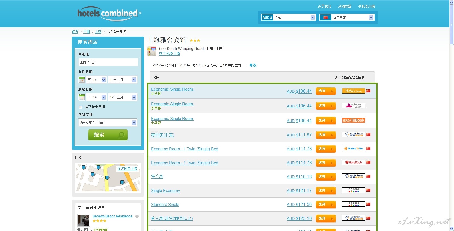Click 选择 button for octopus row
The height and width of the screenshot is (231, 454).
pos(326,106)
